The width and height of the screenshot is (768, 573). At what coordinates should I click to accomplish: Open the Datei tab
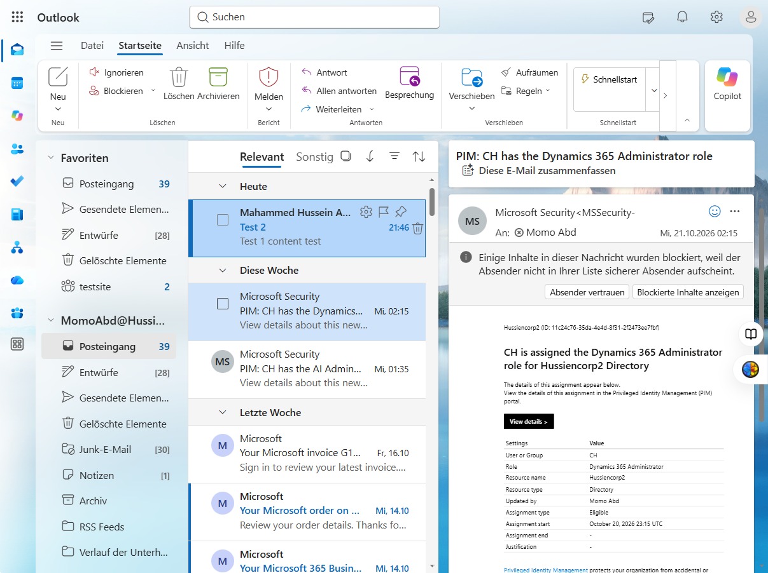point(92,46)
